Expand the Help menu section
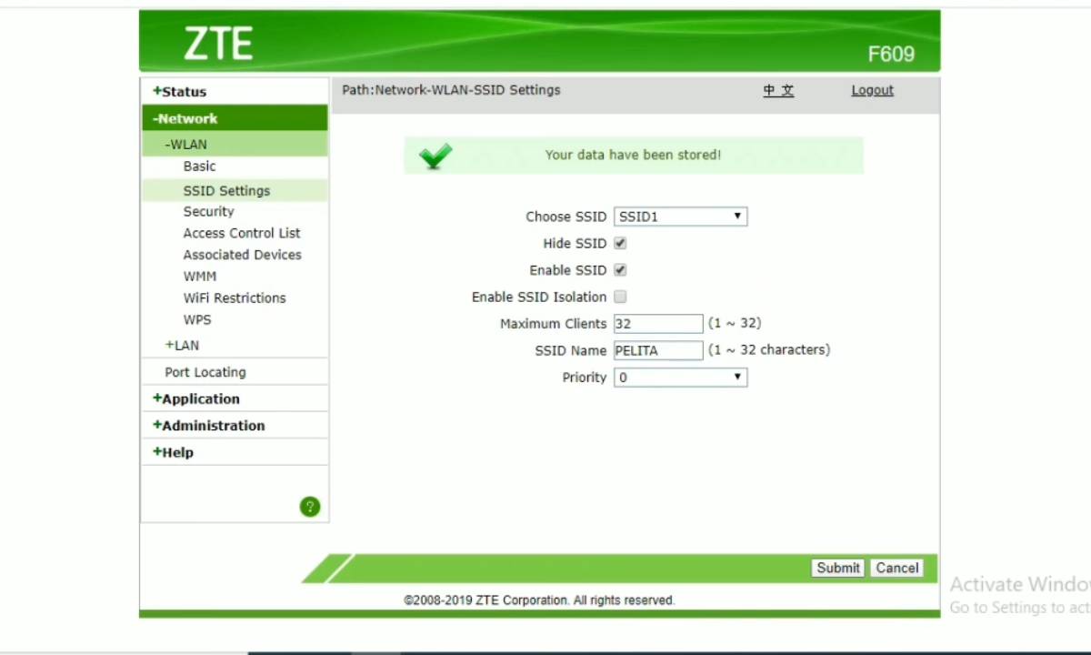Viewport: 1091px width, 655px height. coord(173,452)
